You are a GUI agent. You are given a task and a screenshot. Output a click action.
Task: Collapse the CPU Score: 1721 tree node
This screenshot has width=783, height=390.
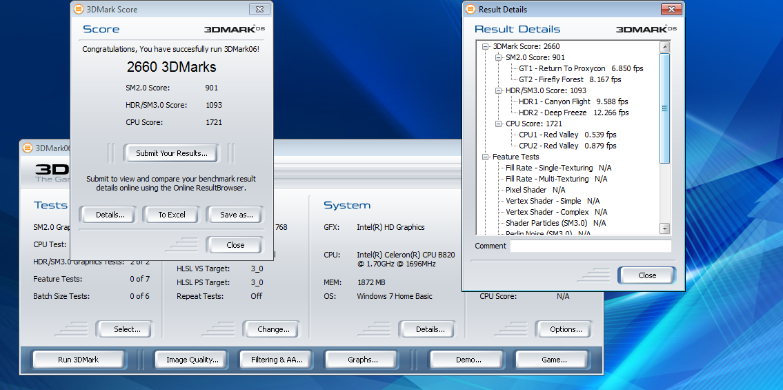pos(498,124)
